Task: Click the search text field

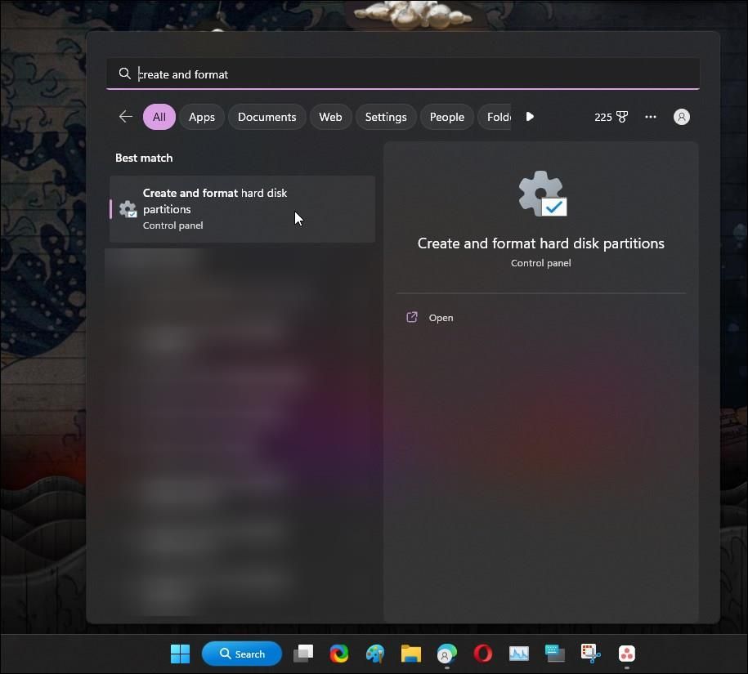Action: pos(403,74)
